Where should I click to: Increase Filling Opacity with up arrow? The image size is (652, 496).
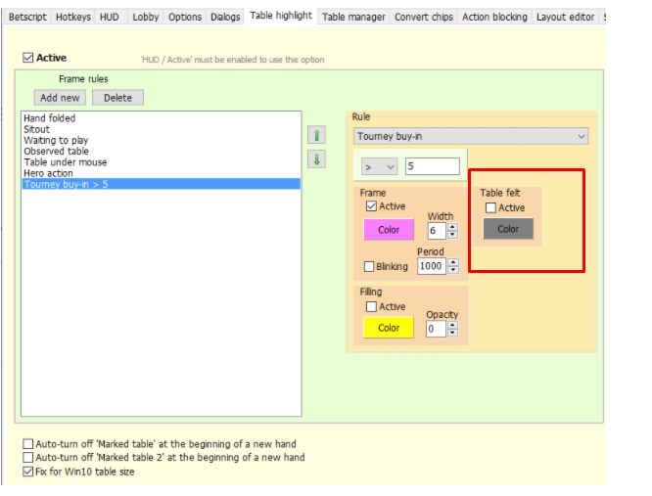452,325
